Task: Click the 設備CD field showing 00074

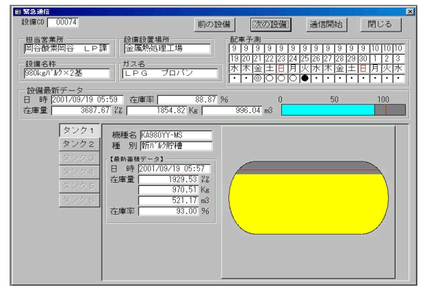Action: click(x=63, y=23)
